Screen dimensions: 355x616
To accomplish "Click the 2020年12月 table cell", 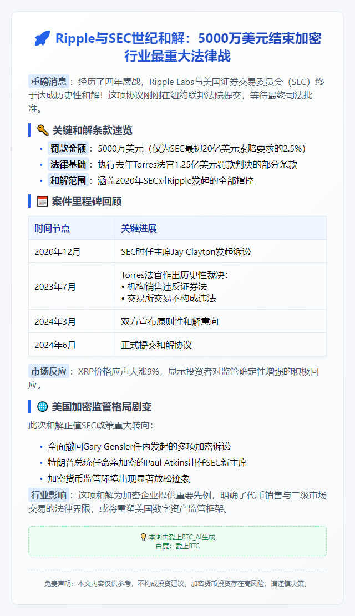I will click(x=72, y=251).
